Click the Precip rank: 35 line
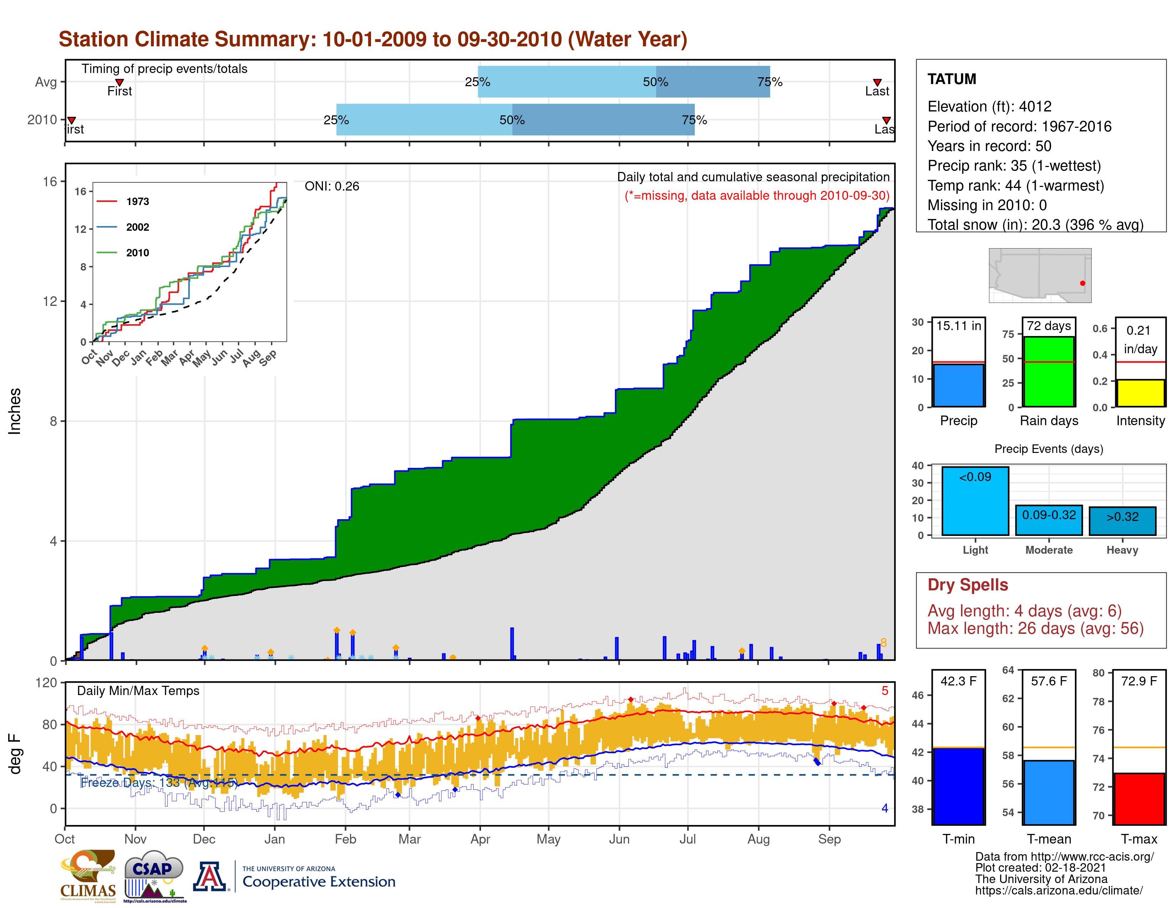Viewport: 1175px width, 908px height. click(x=1014, y=166)
